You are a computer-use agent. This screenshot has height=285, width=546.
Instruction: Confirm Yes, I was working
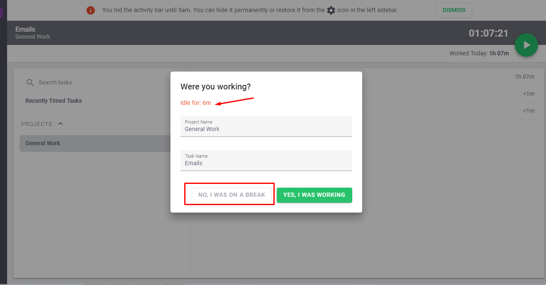(314, 195)
